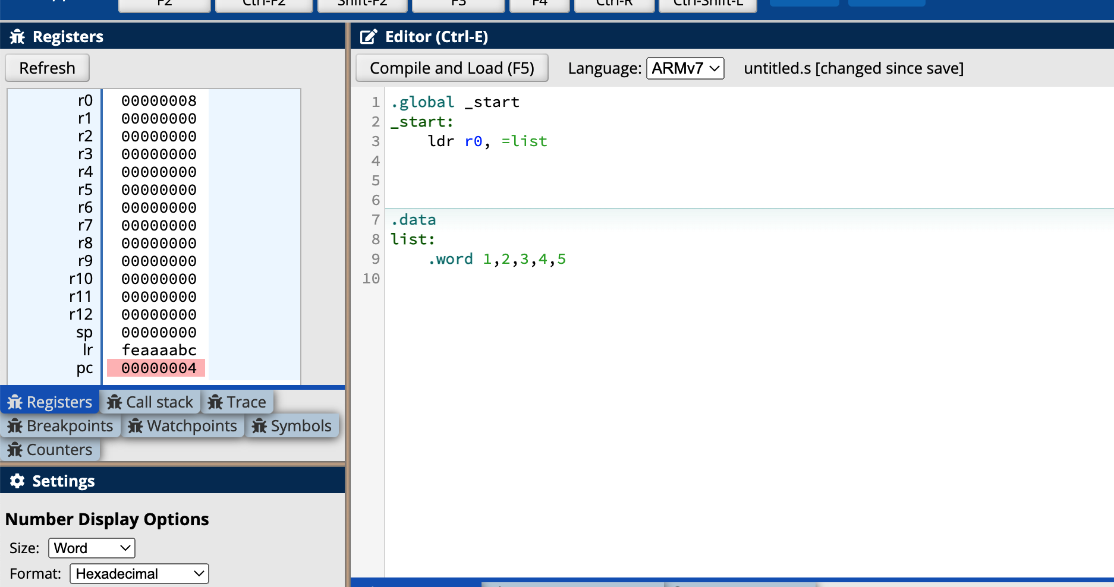Switch to the Registers tab
The image size is (1114, 587).
coord(50,402)
